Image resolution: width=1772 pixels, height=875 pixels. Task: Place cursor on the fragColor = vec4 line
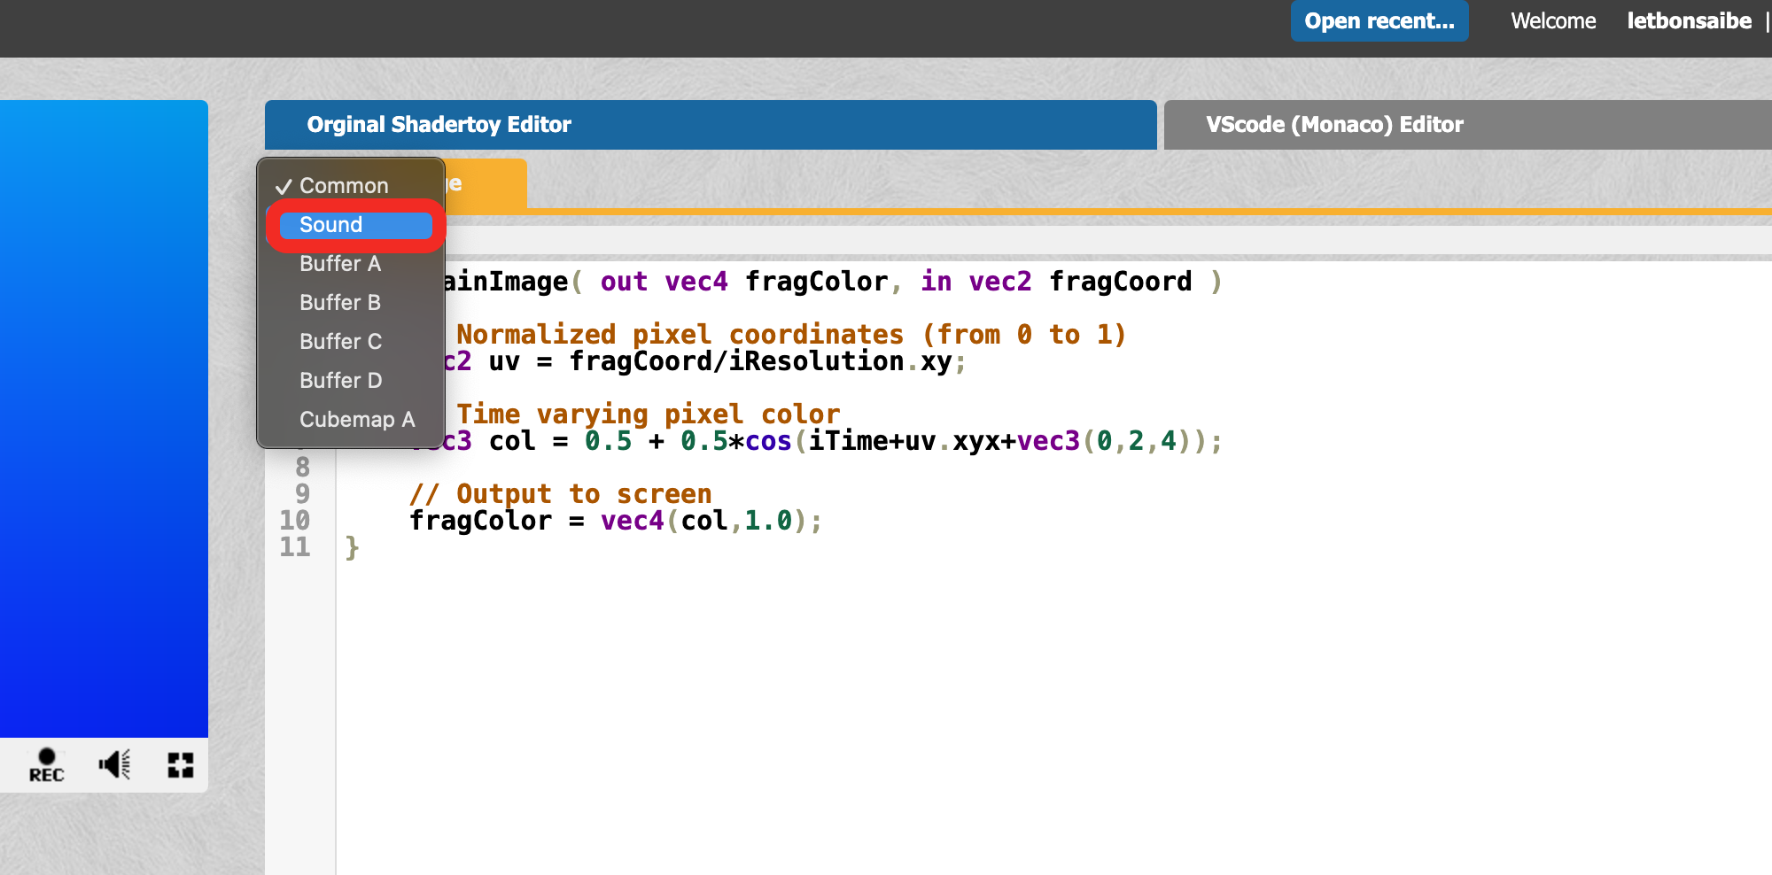click(x=616, y=521)
